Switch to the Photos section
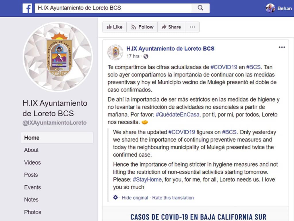Screen dimensions: 294x221 pyautogui.click(x=32, y=212)
